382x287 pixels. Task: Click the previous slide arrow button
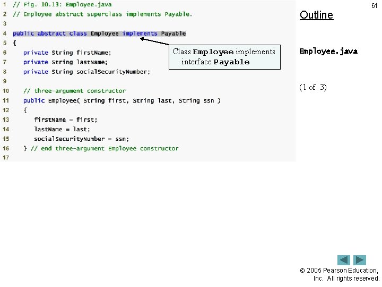(343, 260)
